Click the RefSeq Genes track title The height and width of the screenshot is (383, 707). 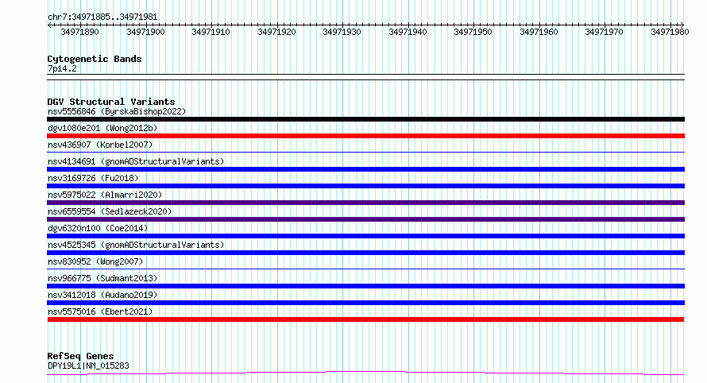coord(80,356)
